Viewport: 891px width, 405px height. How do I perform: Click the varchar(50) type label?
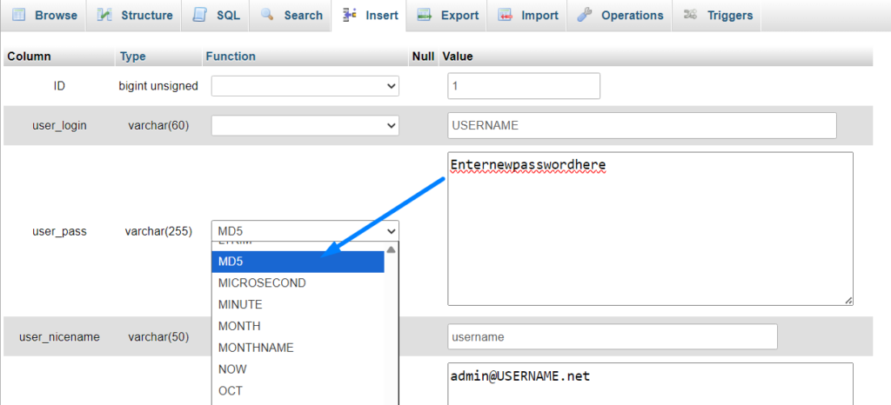[158, 337]
